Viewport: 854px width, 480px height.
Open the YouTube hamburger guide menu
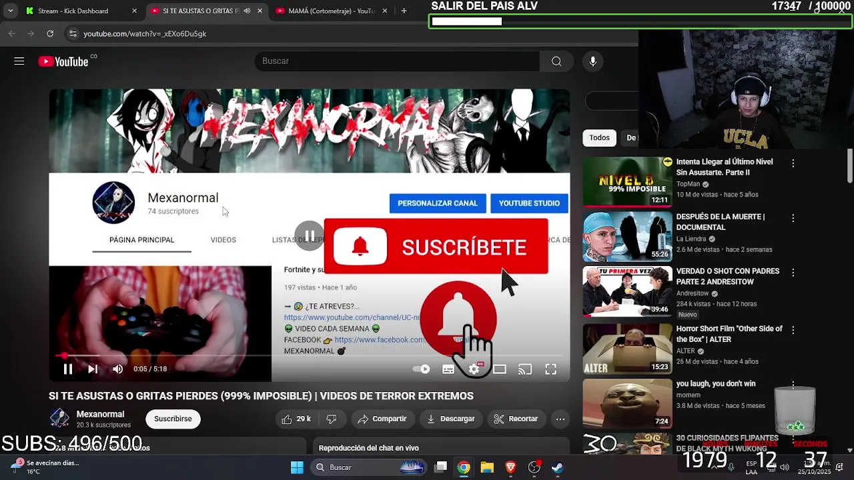pos(19,61)
